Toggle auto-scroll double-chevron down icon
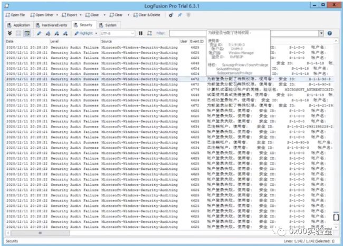The height and width of the screenshot is (246, 343). [x=10, y=33]
